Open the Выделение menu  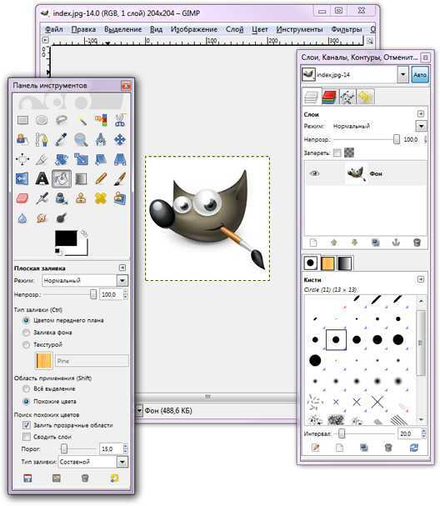pyautogui.click(x=122, y=29)
